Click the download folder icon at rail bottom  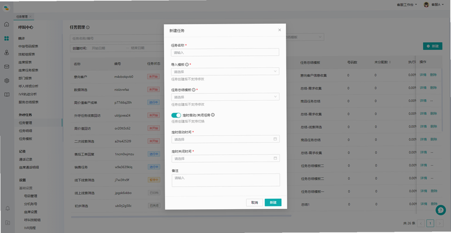coord(7,223)
